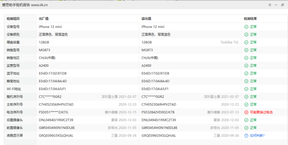The width and height of the screenshot is (288, 145).
Task: Click the read value C7H05230A9HPV27AD
Action: pos(159,104)
